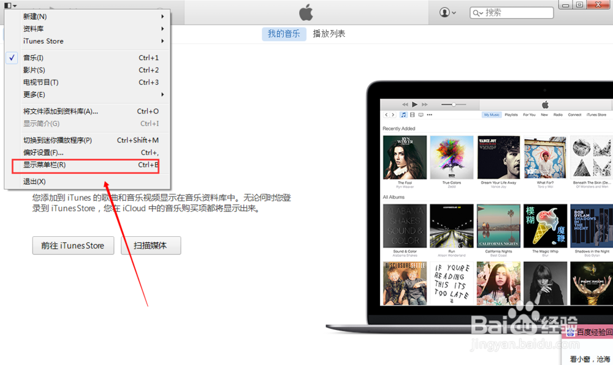Switch to the 播放列表 tab
Screen dimensions: 613x365
tap(329, 34)
